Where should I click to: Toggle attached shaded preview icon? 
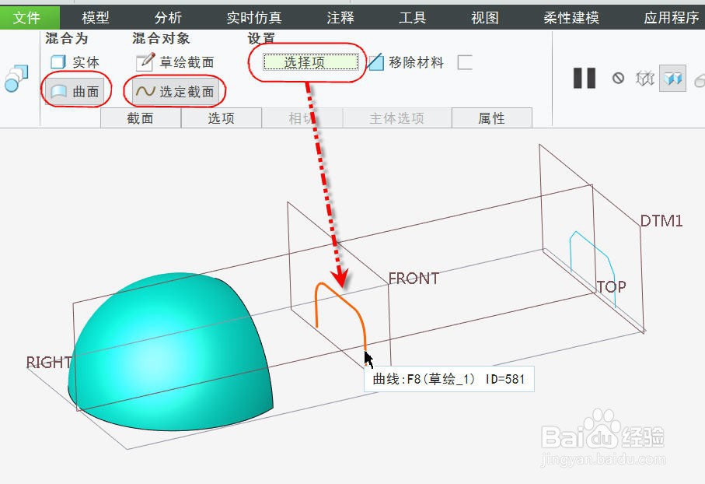click(672, 79)
